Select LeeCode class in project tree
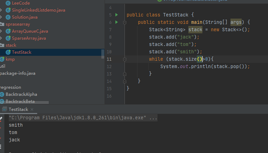Screen dimensions: 268x153 tap(21, 3)
